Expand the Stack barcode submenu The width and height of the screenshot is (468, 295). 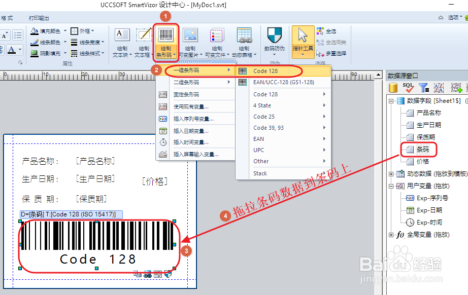pyautogui.click(x=283, y=173)
